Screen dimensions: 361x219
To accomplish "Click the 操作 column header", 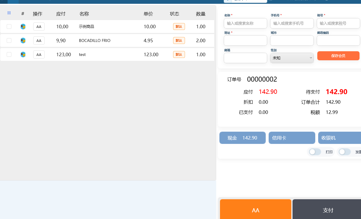I will point(38,14).
